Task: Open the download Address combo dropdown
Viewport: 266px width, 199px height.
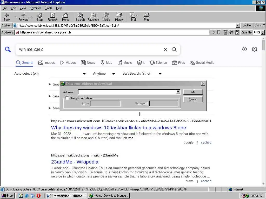Action: pyautogui.click(x=178, y=92)
